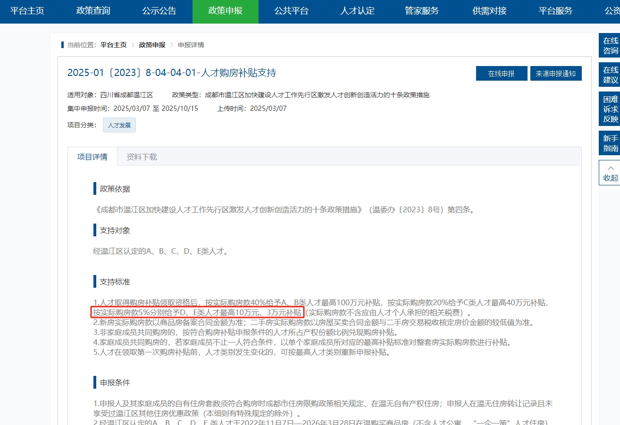The width and height of the screenshot is (620, 425).
Task: Click the 支持对象 section heading
Action: click(x=115, y=230)
